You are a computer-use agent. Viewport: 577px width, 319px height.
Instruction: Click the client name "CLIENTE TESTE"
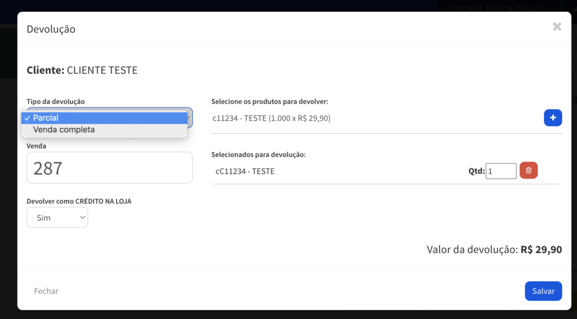tap(102, 70)
